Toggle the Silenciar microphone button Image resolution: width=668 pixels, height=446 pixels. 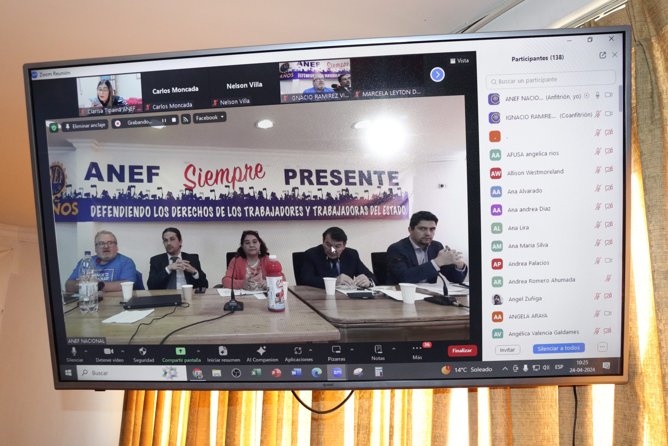[x=74, y=354]
